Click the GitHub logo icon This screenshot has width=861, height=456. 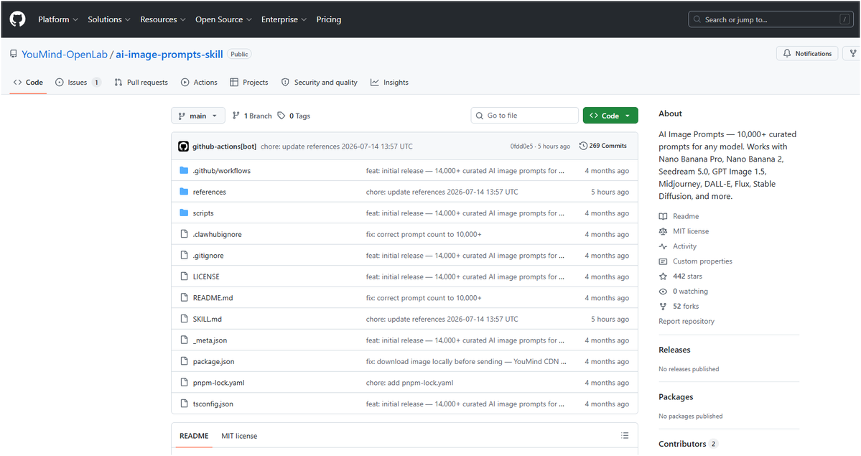pyautogui.click(x=17, y=19)
